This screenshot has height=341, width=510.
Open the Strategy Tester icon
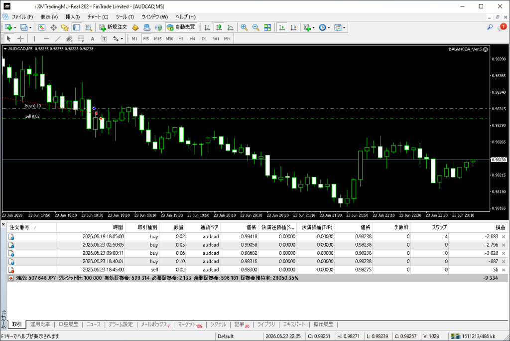click(x=88, y=28)
